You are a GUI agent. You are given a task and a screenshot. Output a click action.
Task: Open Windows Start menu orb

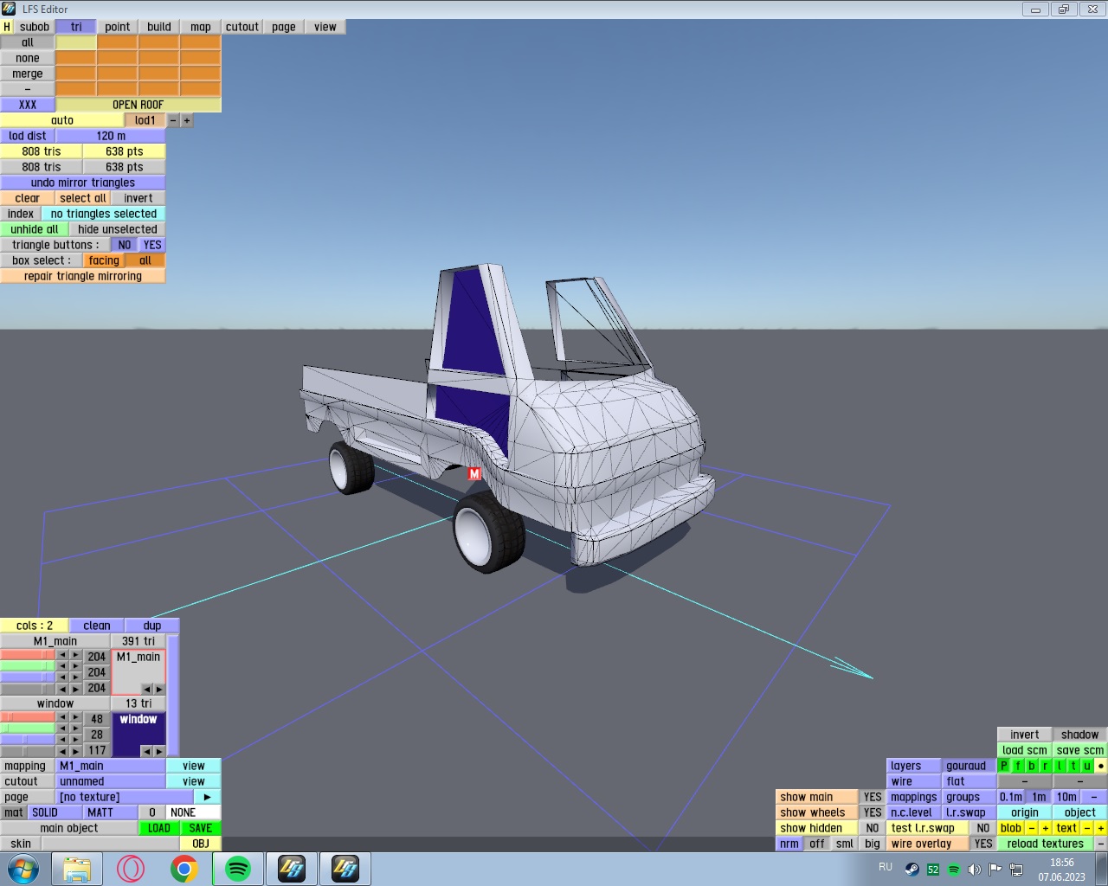23,869
